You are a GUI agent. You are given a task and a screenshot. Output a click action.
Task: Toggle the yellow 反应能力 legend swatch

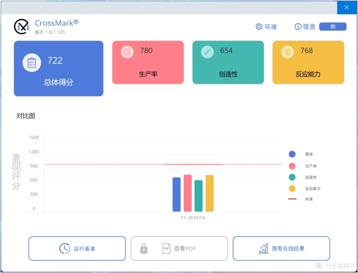click(x=292, y=189)
